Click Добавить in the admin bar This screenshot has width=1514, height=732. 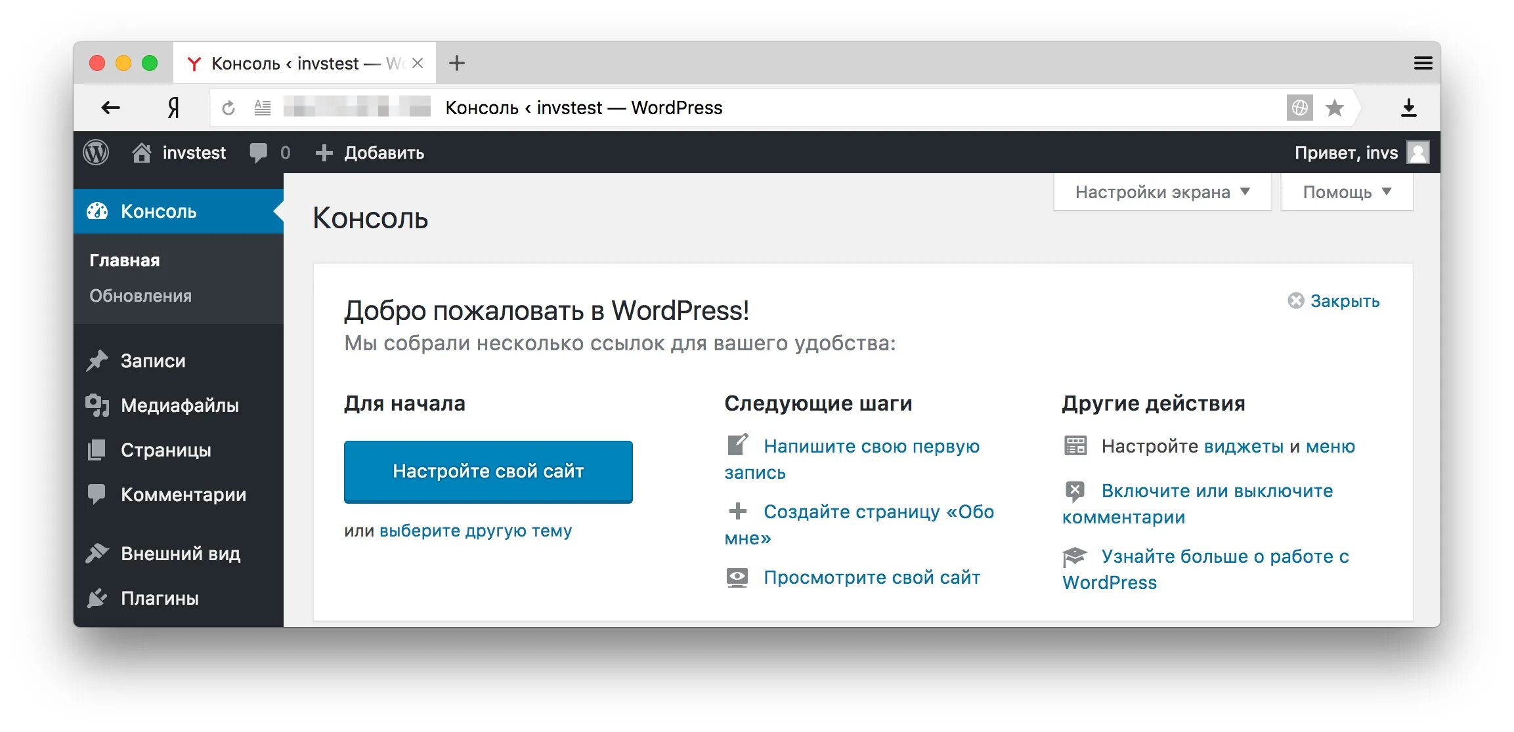[x=384, y=152]
